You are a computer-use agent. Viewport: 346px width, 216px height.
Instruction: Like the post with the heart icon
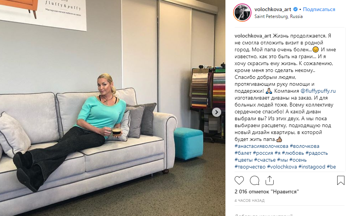tap(239, 180)
